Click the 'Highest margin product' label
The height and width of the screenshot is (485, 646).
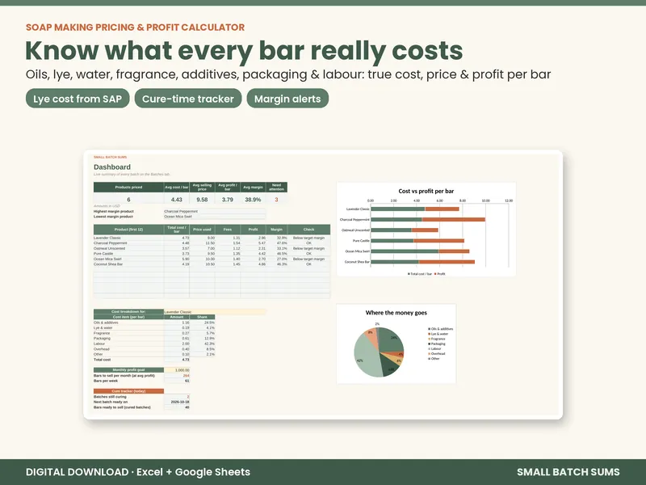(114, 211)
